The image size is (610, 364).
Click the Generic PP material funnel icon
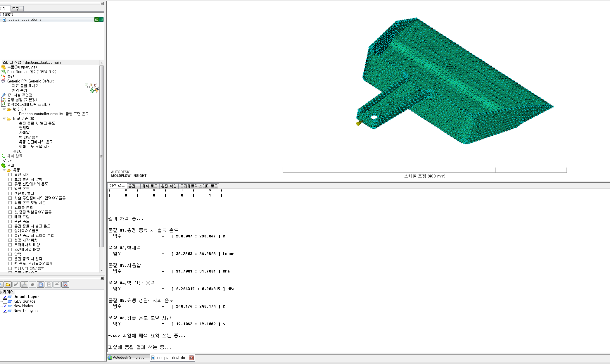coord(3,81)
